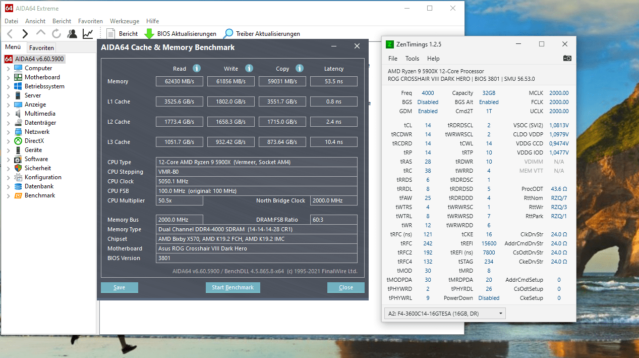Click Treiber Aktualisierungen toolbar button
This screenshot has height=358, width=639.
click(262, 34)
